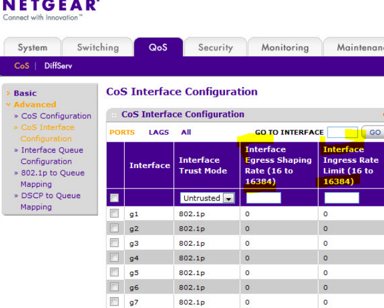Screen dimensions: 384x308
Task: Collapse the Advanced sidebar section
Action: click(35, 104)
